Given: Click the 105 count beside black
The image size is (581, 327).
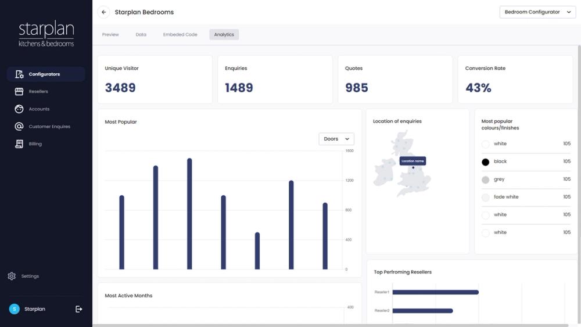Looking at the screenshot, I should tap(566, 161).
